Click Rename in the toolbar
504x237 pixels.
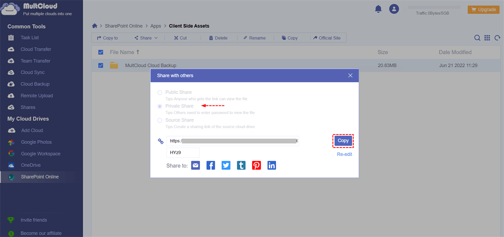(254, 38)
